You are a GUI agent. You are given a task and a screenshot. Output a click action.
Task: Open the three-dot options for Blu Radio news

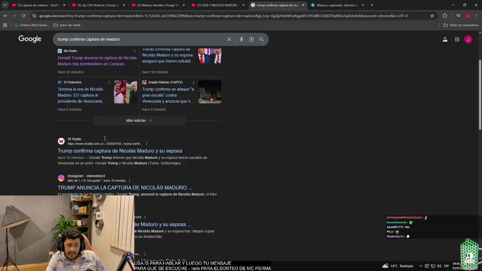pos(135,51)
